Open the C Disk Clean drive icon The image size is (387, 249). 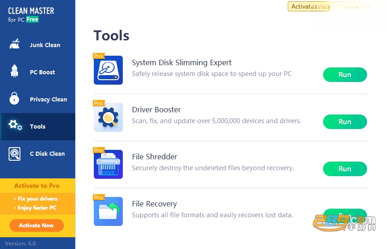tap(15, 154)
